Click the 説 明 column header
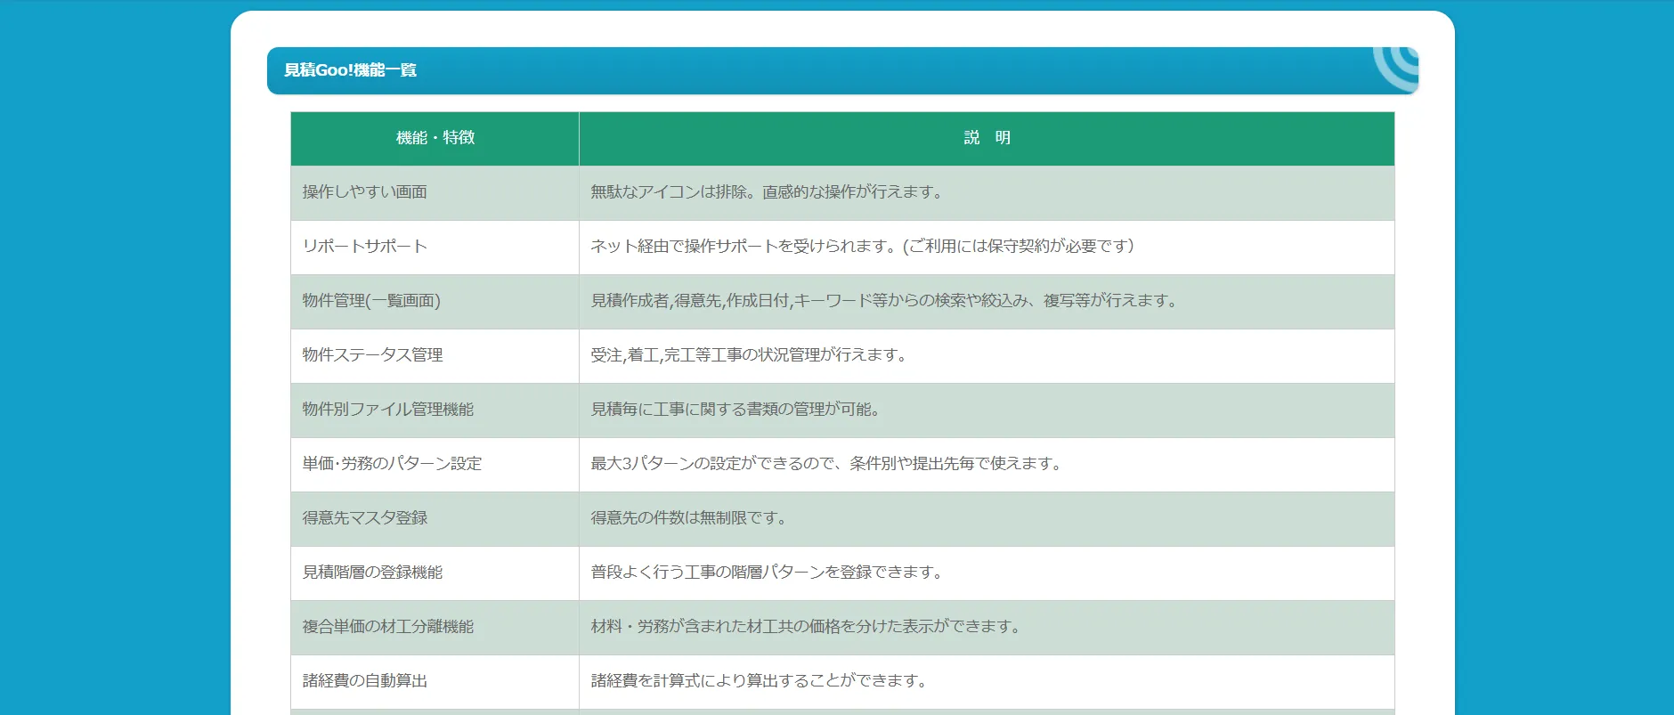Viewport: 1674px width, 715px height. [987, 138]
